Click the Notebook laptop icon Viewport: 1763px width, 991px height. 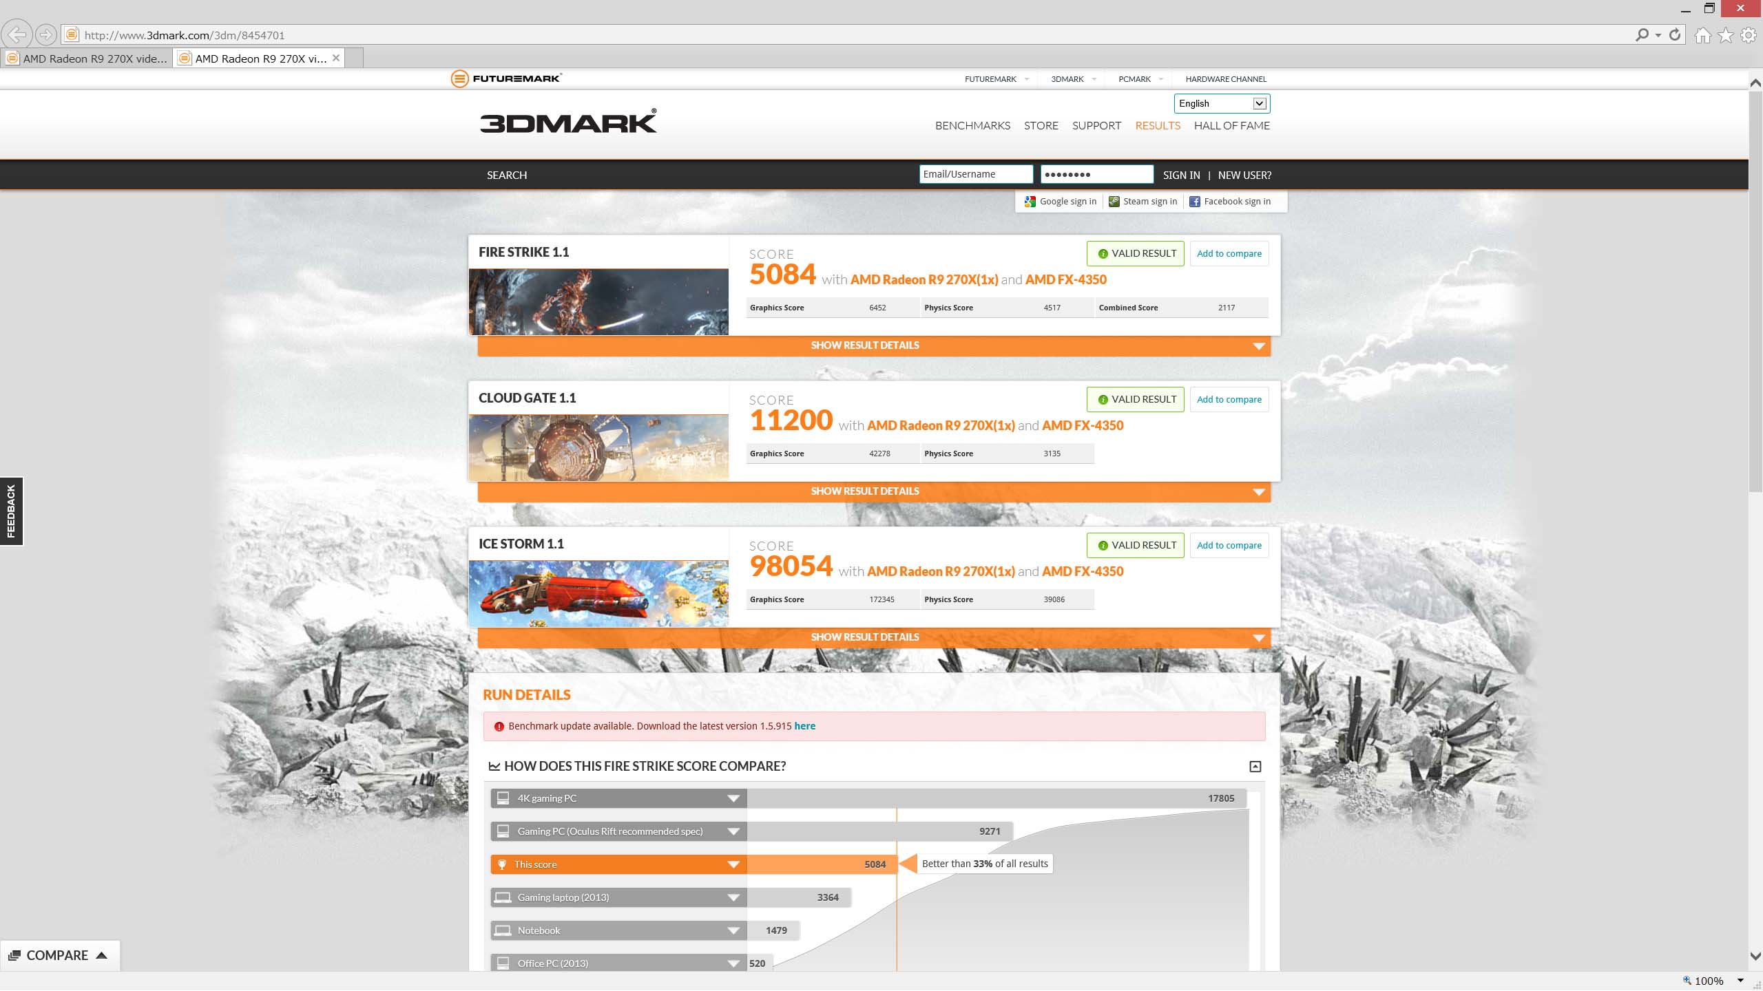[x=503, y=930]
